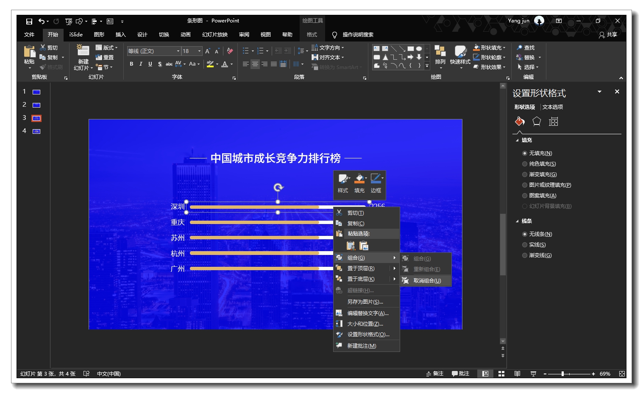Click zoom in plus button
The height and width of the screenshot is (393, 643).
[x=593, y=374]
